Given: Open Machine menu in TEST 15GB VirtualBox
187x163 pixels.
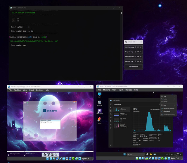Looking at the screenshot, I should [17, 90].
